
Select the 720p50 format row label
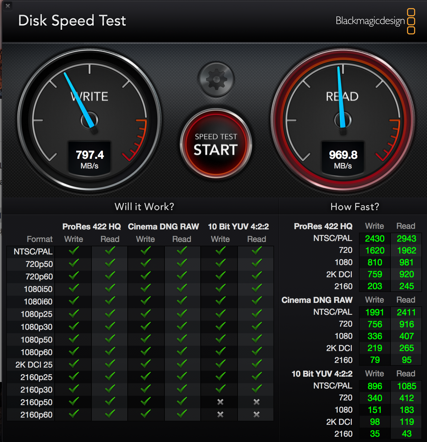coord(39,264)
